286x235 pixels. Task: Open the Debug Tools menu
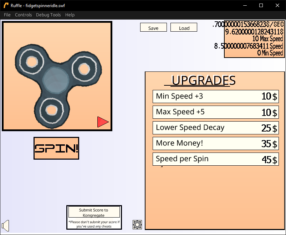click(48, 15)
